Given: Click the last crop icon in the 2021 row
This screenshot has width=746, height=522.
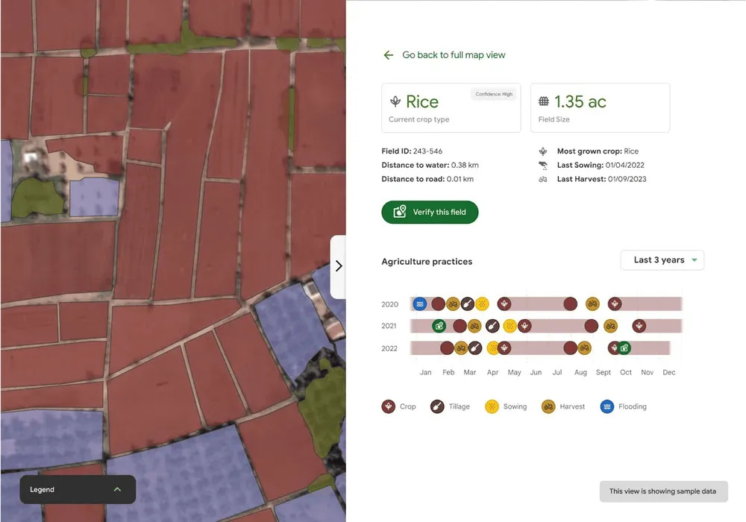Looking at the screenshot, I should (639, 326).
